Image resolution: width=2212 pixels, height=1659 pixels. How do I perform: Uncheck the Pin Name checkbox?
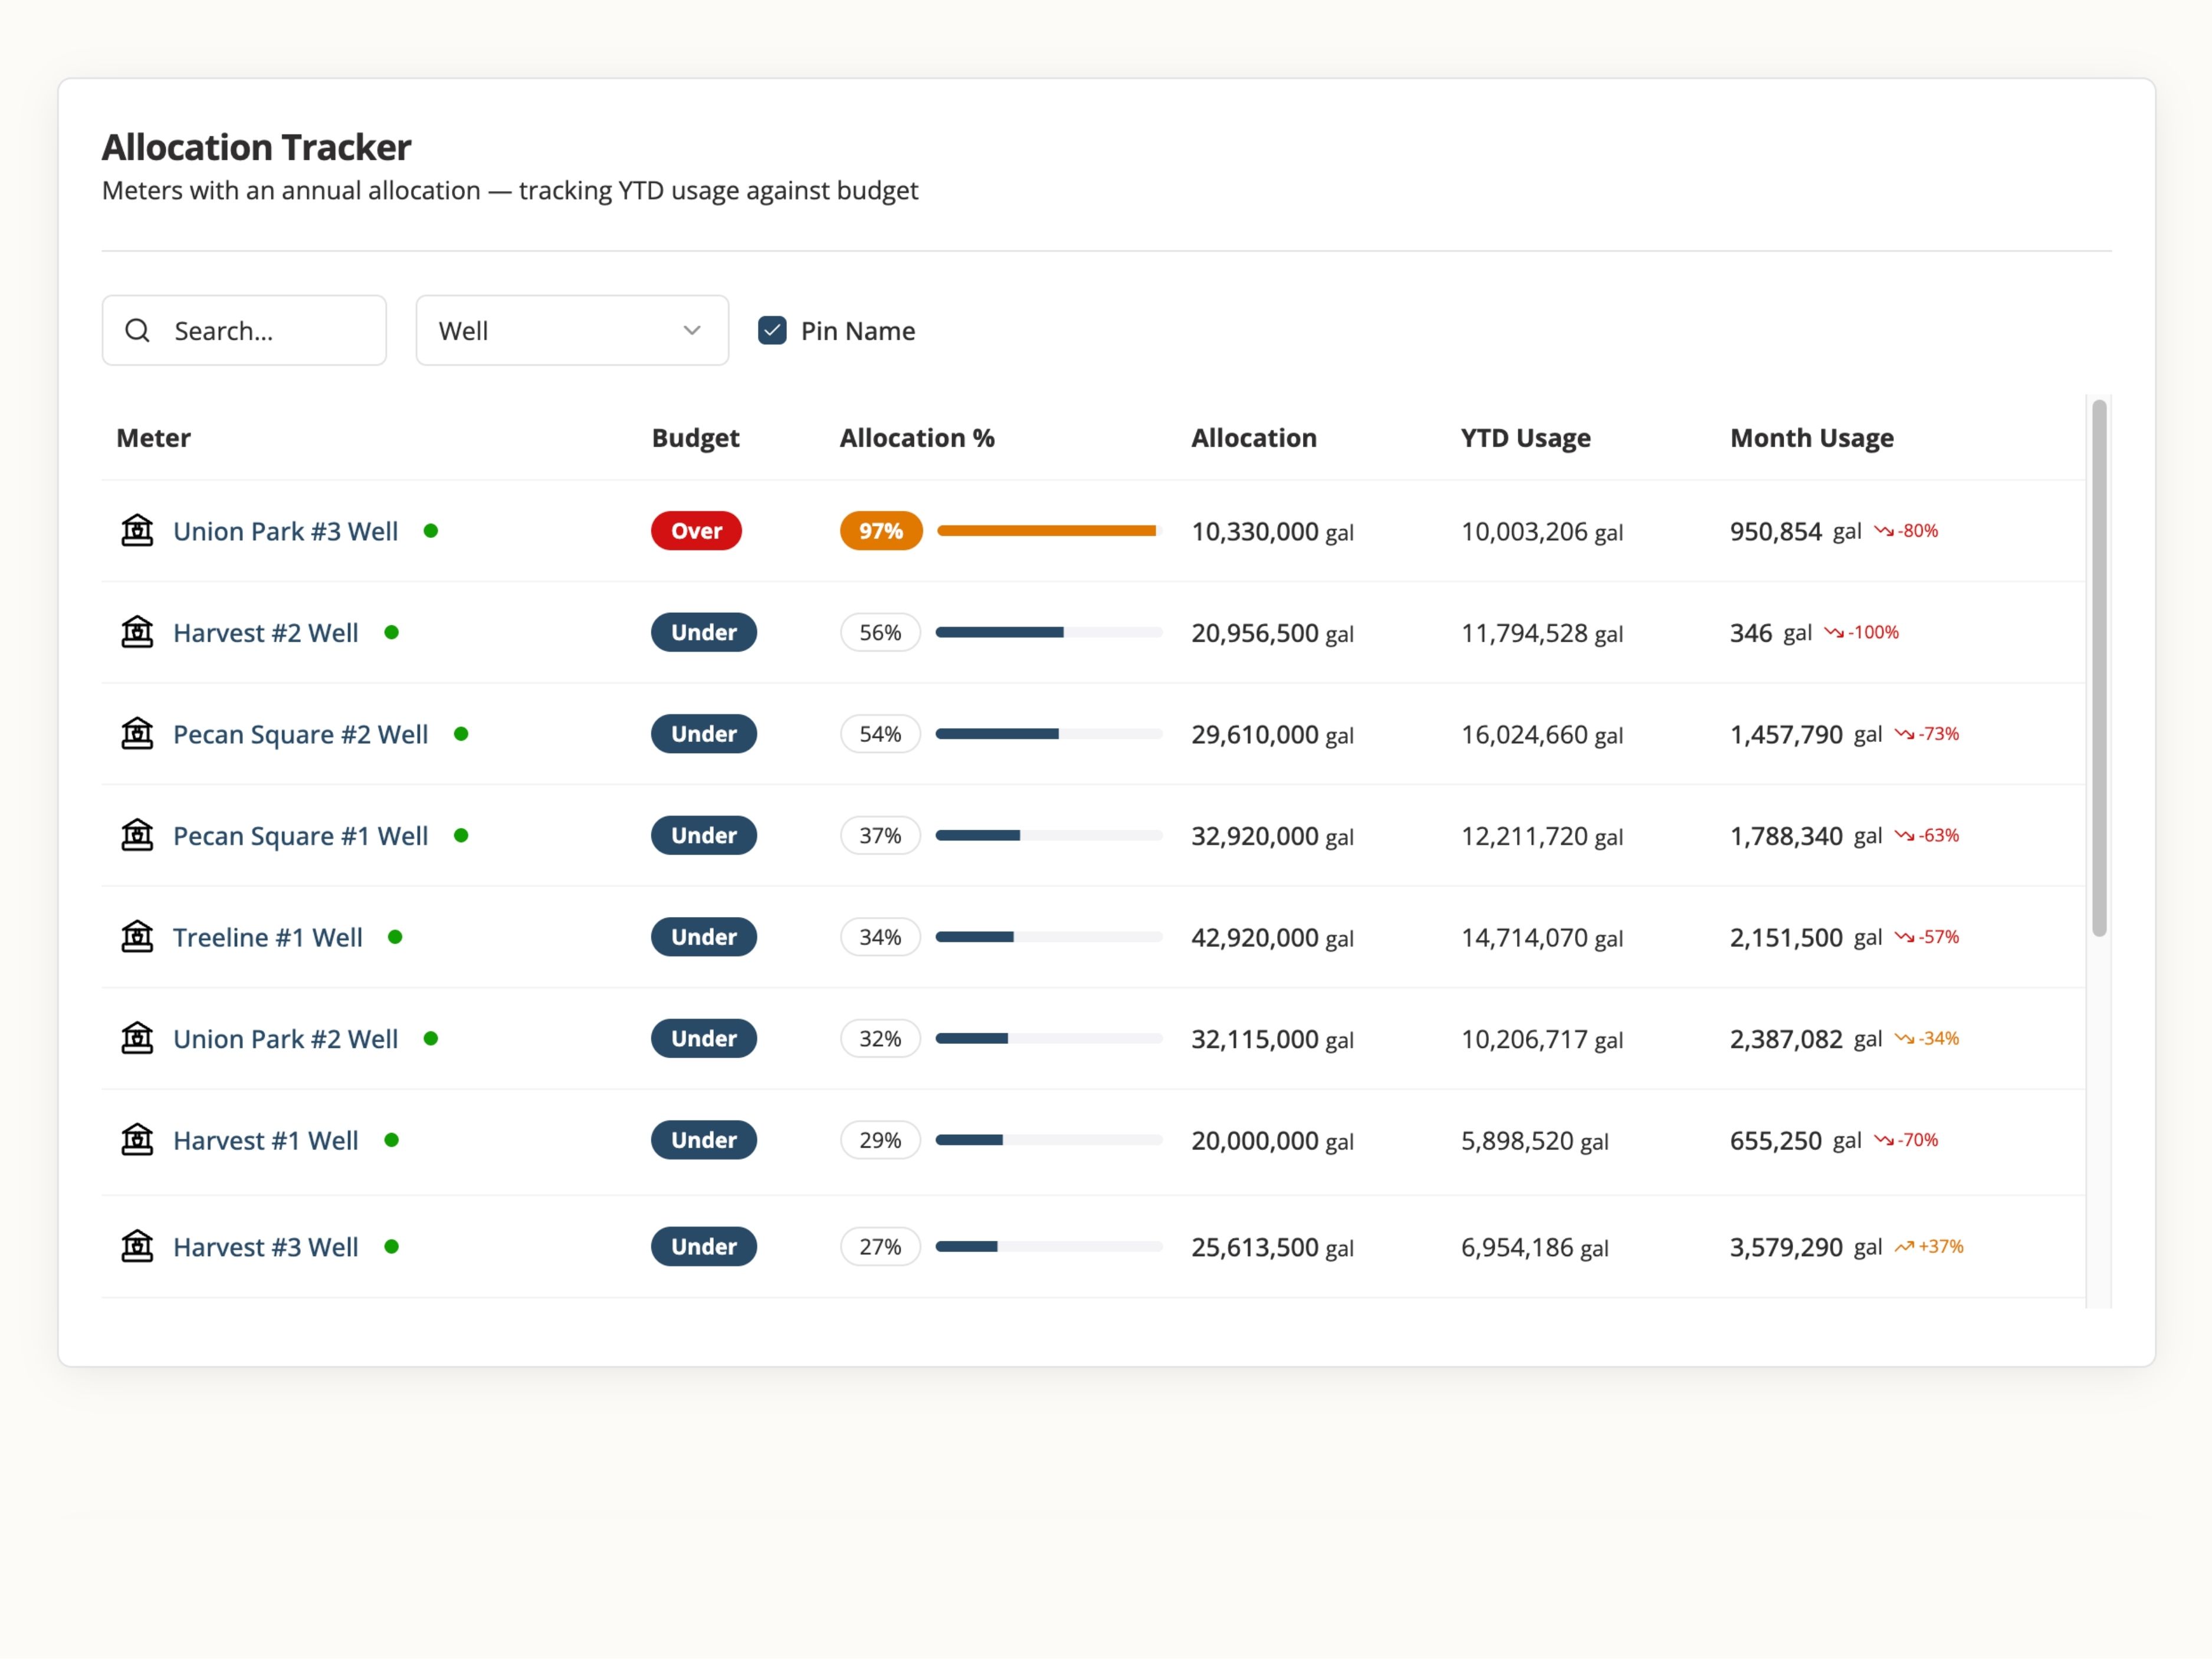click(772, 331)
